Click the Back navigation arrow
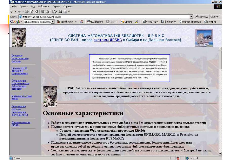 tap(12, 12)
